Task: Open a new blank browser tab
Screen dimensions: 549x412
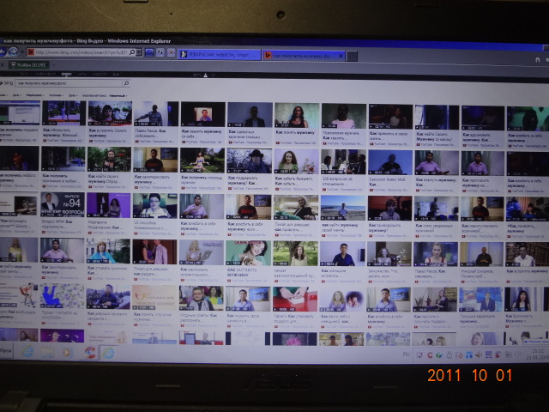Action: pos(352,56)
